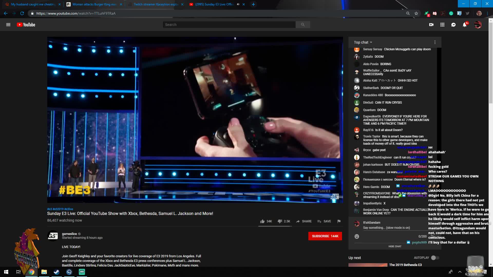Close the Twitch streamer Kaceytron tab
The height and width of the screenshot is (277, 493).
click(182, 4)
